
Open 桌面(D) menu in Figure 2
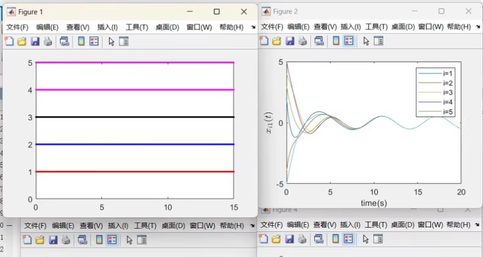(403, 27)
